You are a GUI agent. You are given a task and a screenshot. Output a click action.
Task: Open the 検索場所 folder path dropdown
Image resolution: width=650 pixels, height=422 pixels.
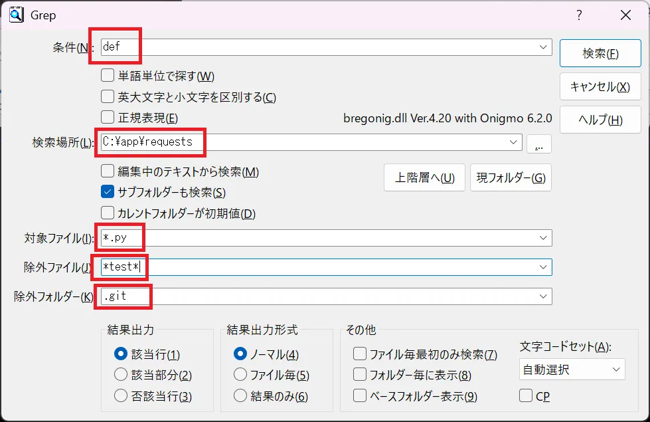513,142
